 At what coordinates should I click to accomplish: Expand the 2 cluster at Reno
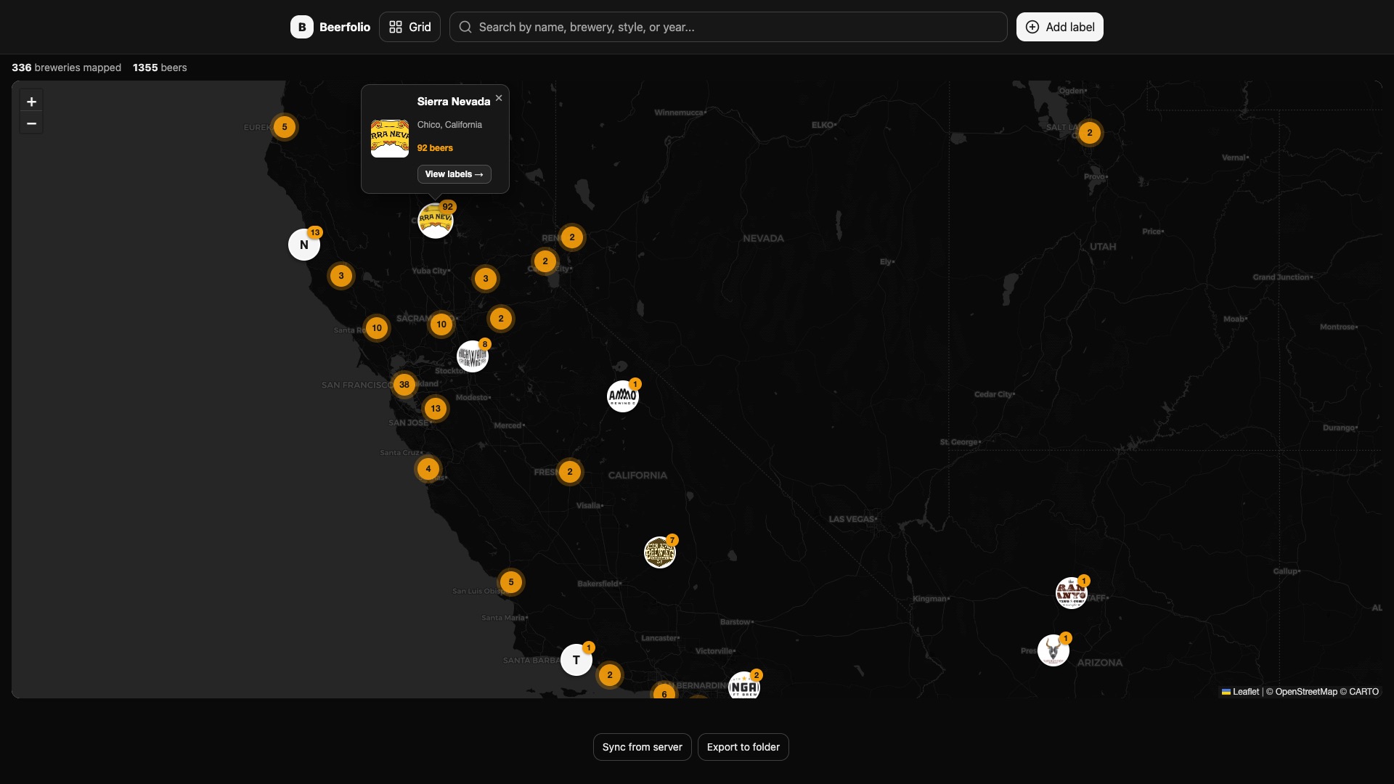click(572, 237)
